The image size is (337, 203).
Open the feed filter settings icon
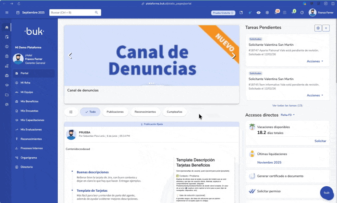[71, 112]
